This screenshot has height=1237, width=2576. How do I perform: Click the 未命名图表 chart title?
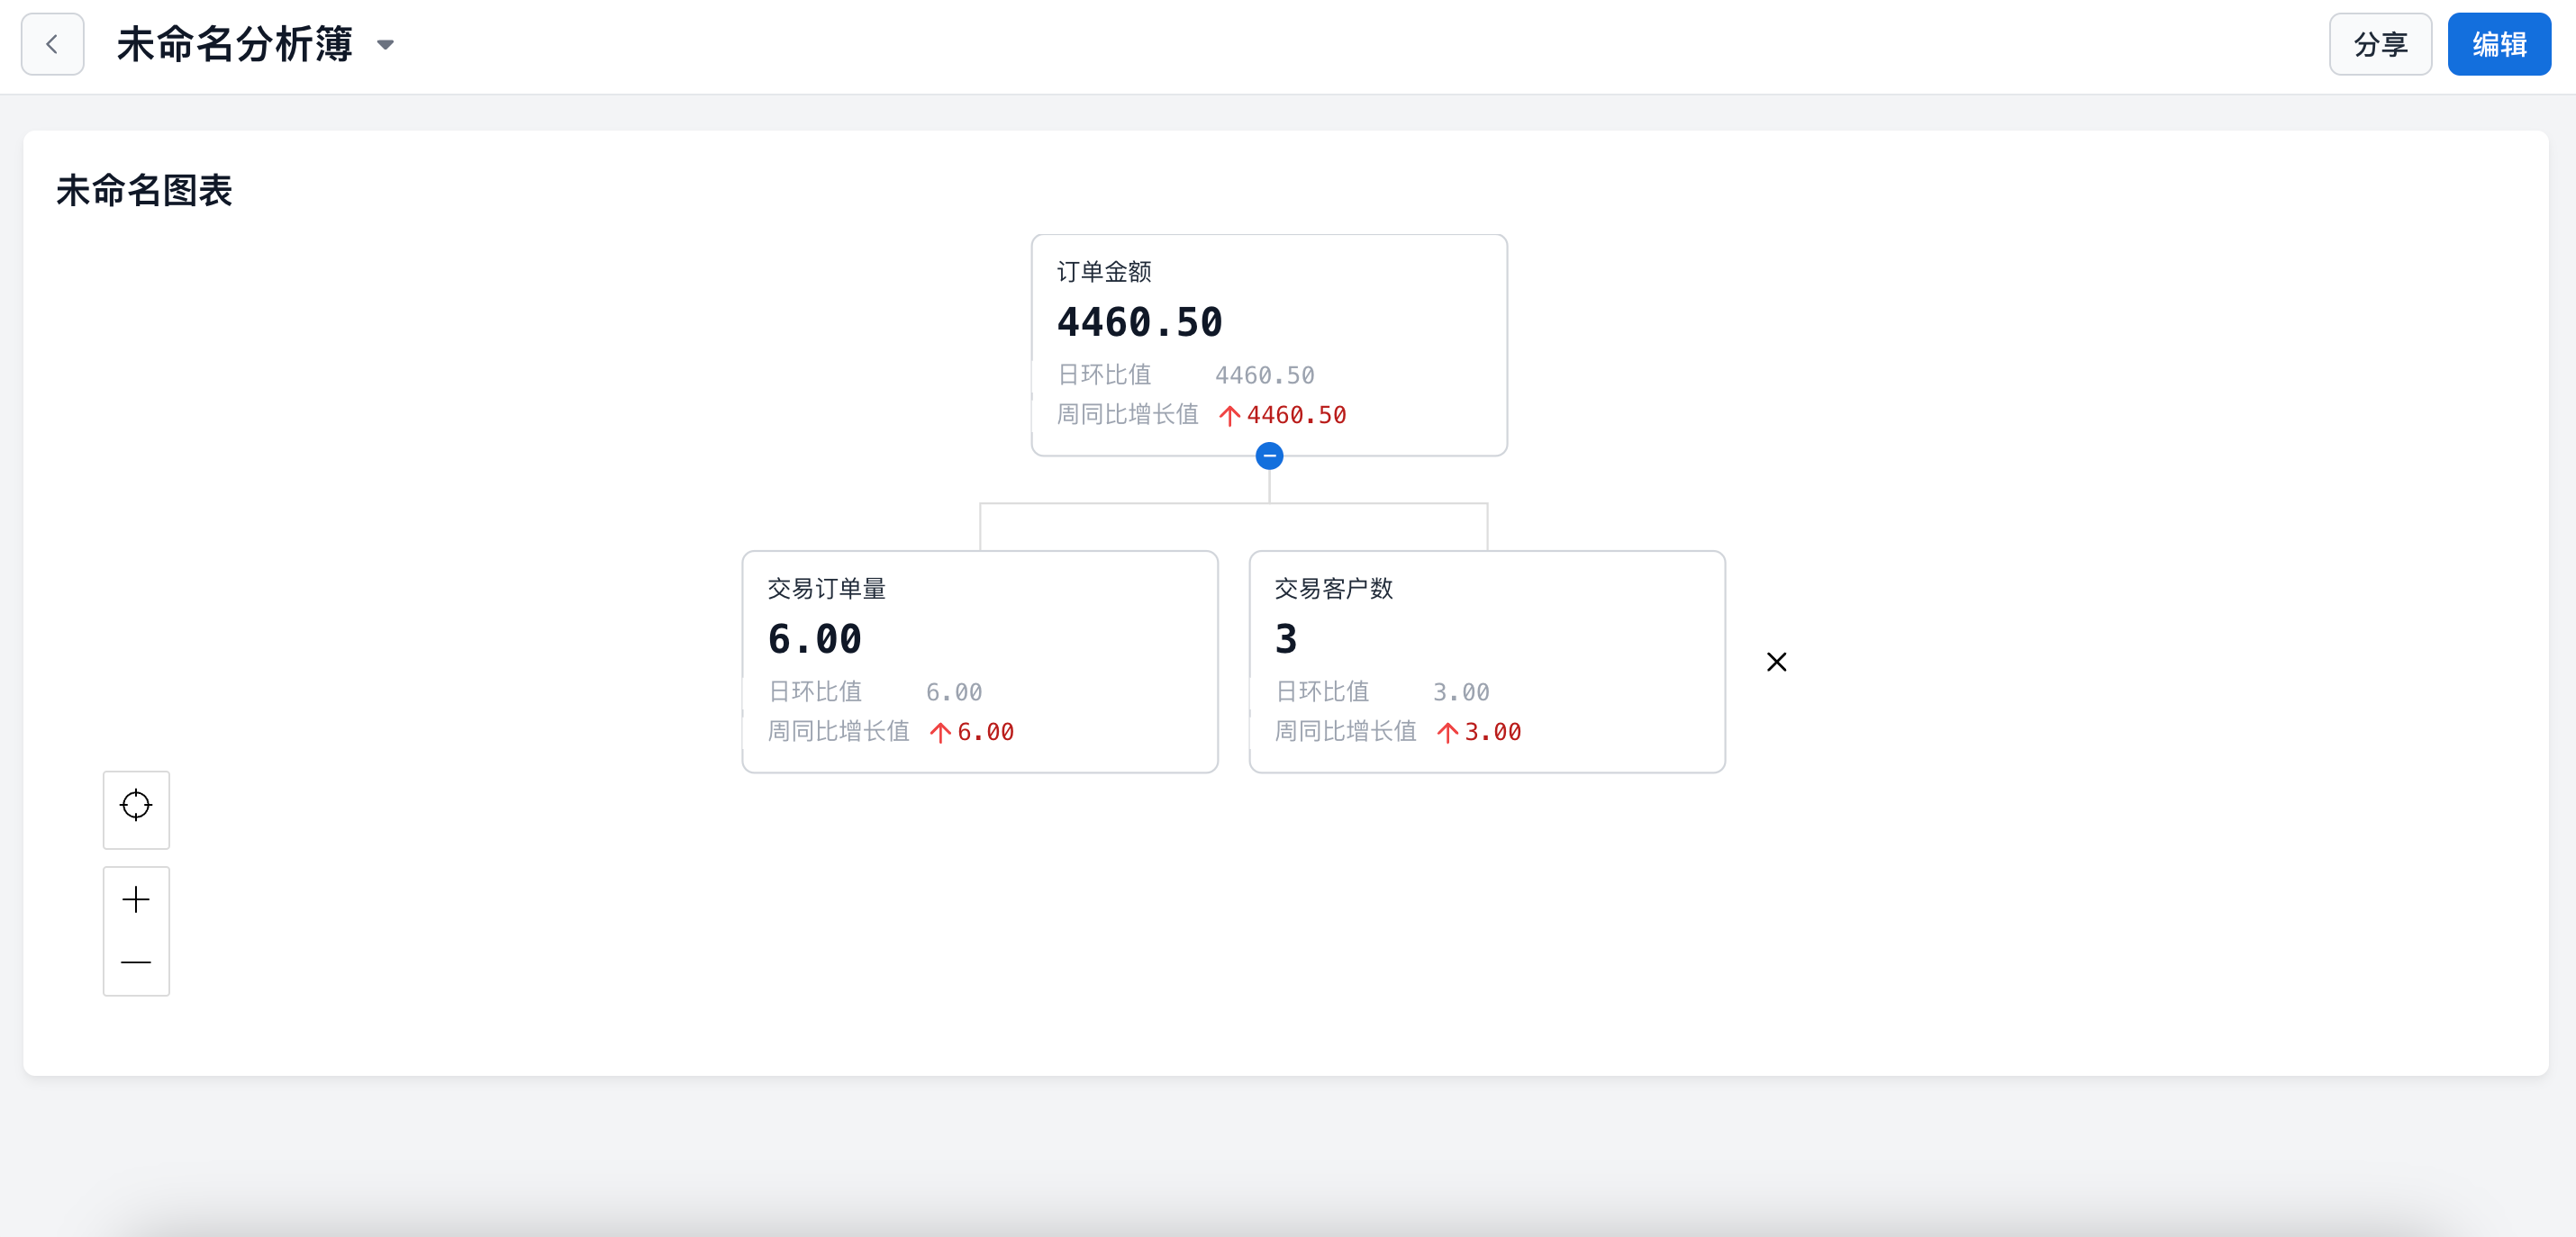(144, 190)
